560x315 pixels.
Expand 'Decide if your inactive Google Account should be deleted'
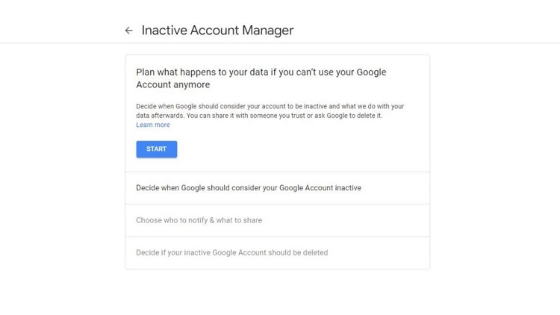click(231, 252)
